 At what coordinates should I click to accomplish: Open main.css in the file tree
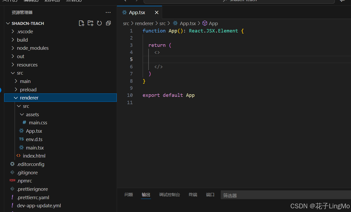pyautogui.click(x=38, y=122)
